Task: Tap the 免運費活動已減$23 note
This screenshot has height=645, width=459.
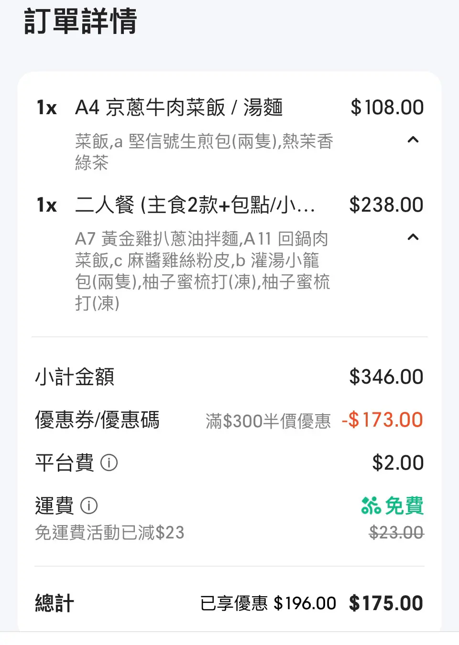Action: (109, 532)
